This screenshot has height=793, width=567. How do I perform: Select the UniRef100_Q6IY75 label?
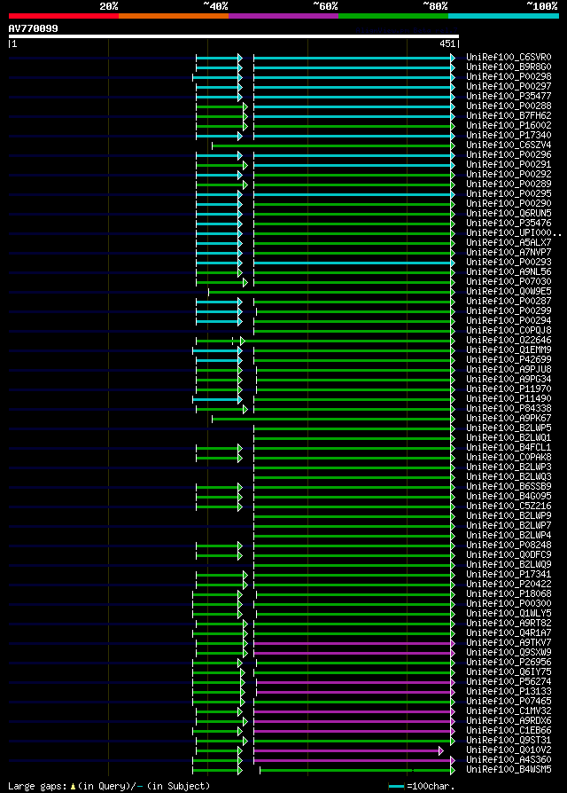(x=509, y=672)
